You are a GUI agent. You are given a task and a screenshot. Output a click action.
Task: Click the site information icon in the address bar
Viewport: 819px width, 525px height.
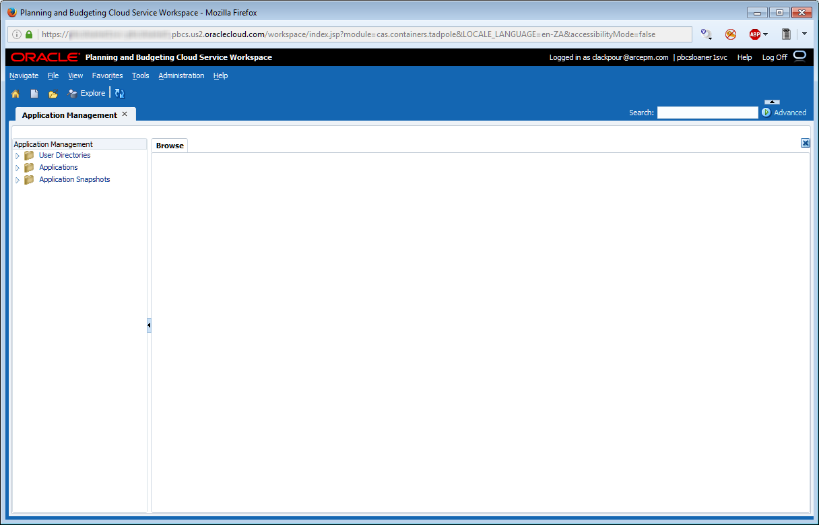(x=17, y=34)
